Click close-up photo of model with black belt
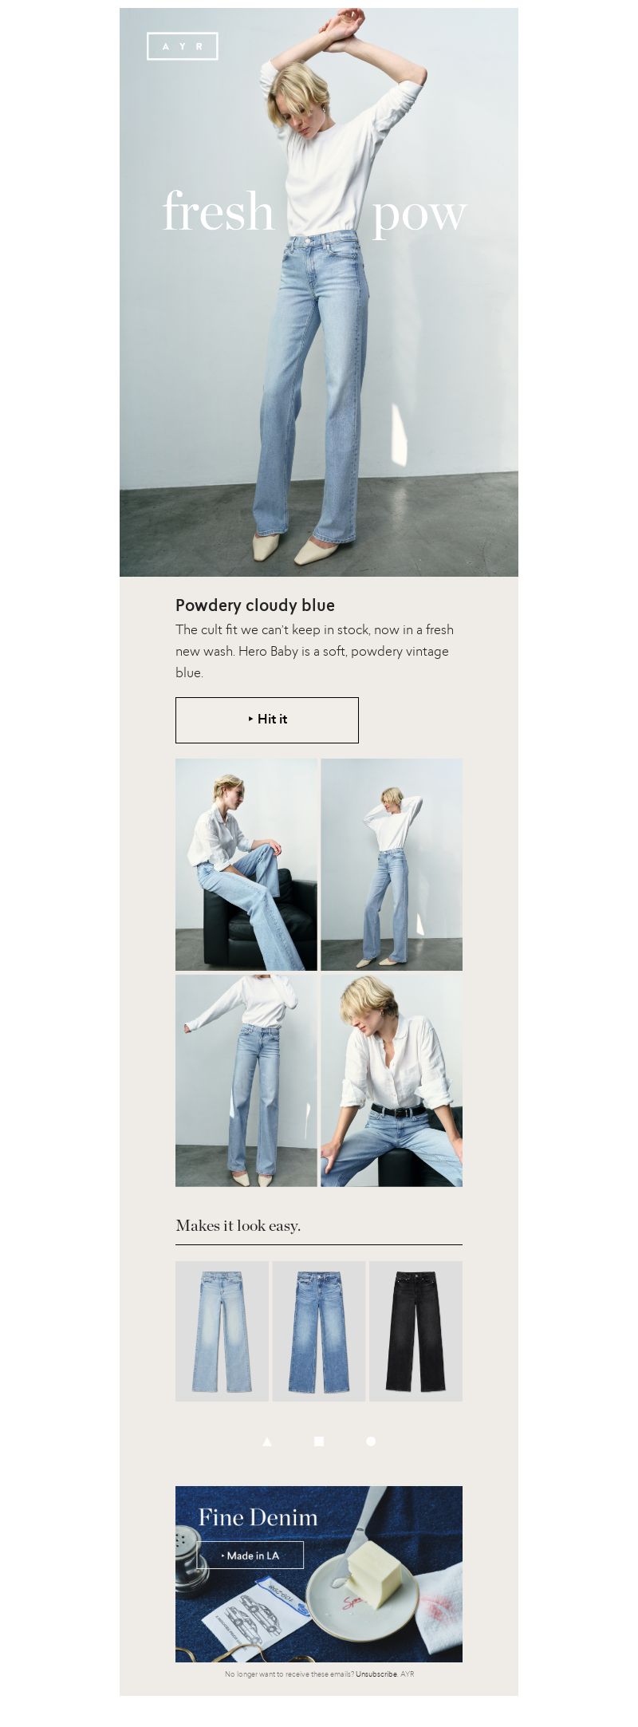This screenshot has height=1727, width=638. pyautogui.click(x=392, y=1080)
